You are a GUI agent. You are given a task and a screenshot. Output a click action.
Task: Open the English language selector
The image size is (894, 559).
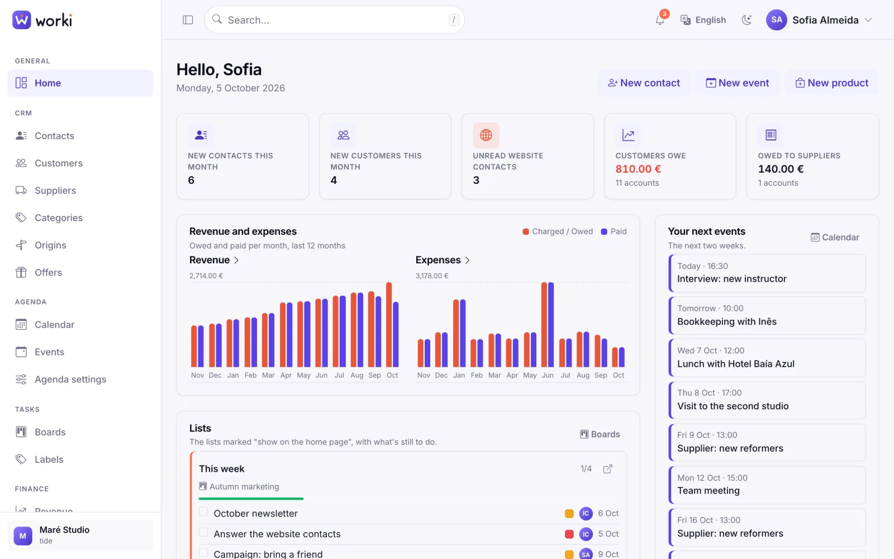pos(703,20)
